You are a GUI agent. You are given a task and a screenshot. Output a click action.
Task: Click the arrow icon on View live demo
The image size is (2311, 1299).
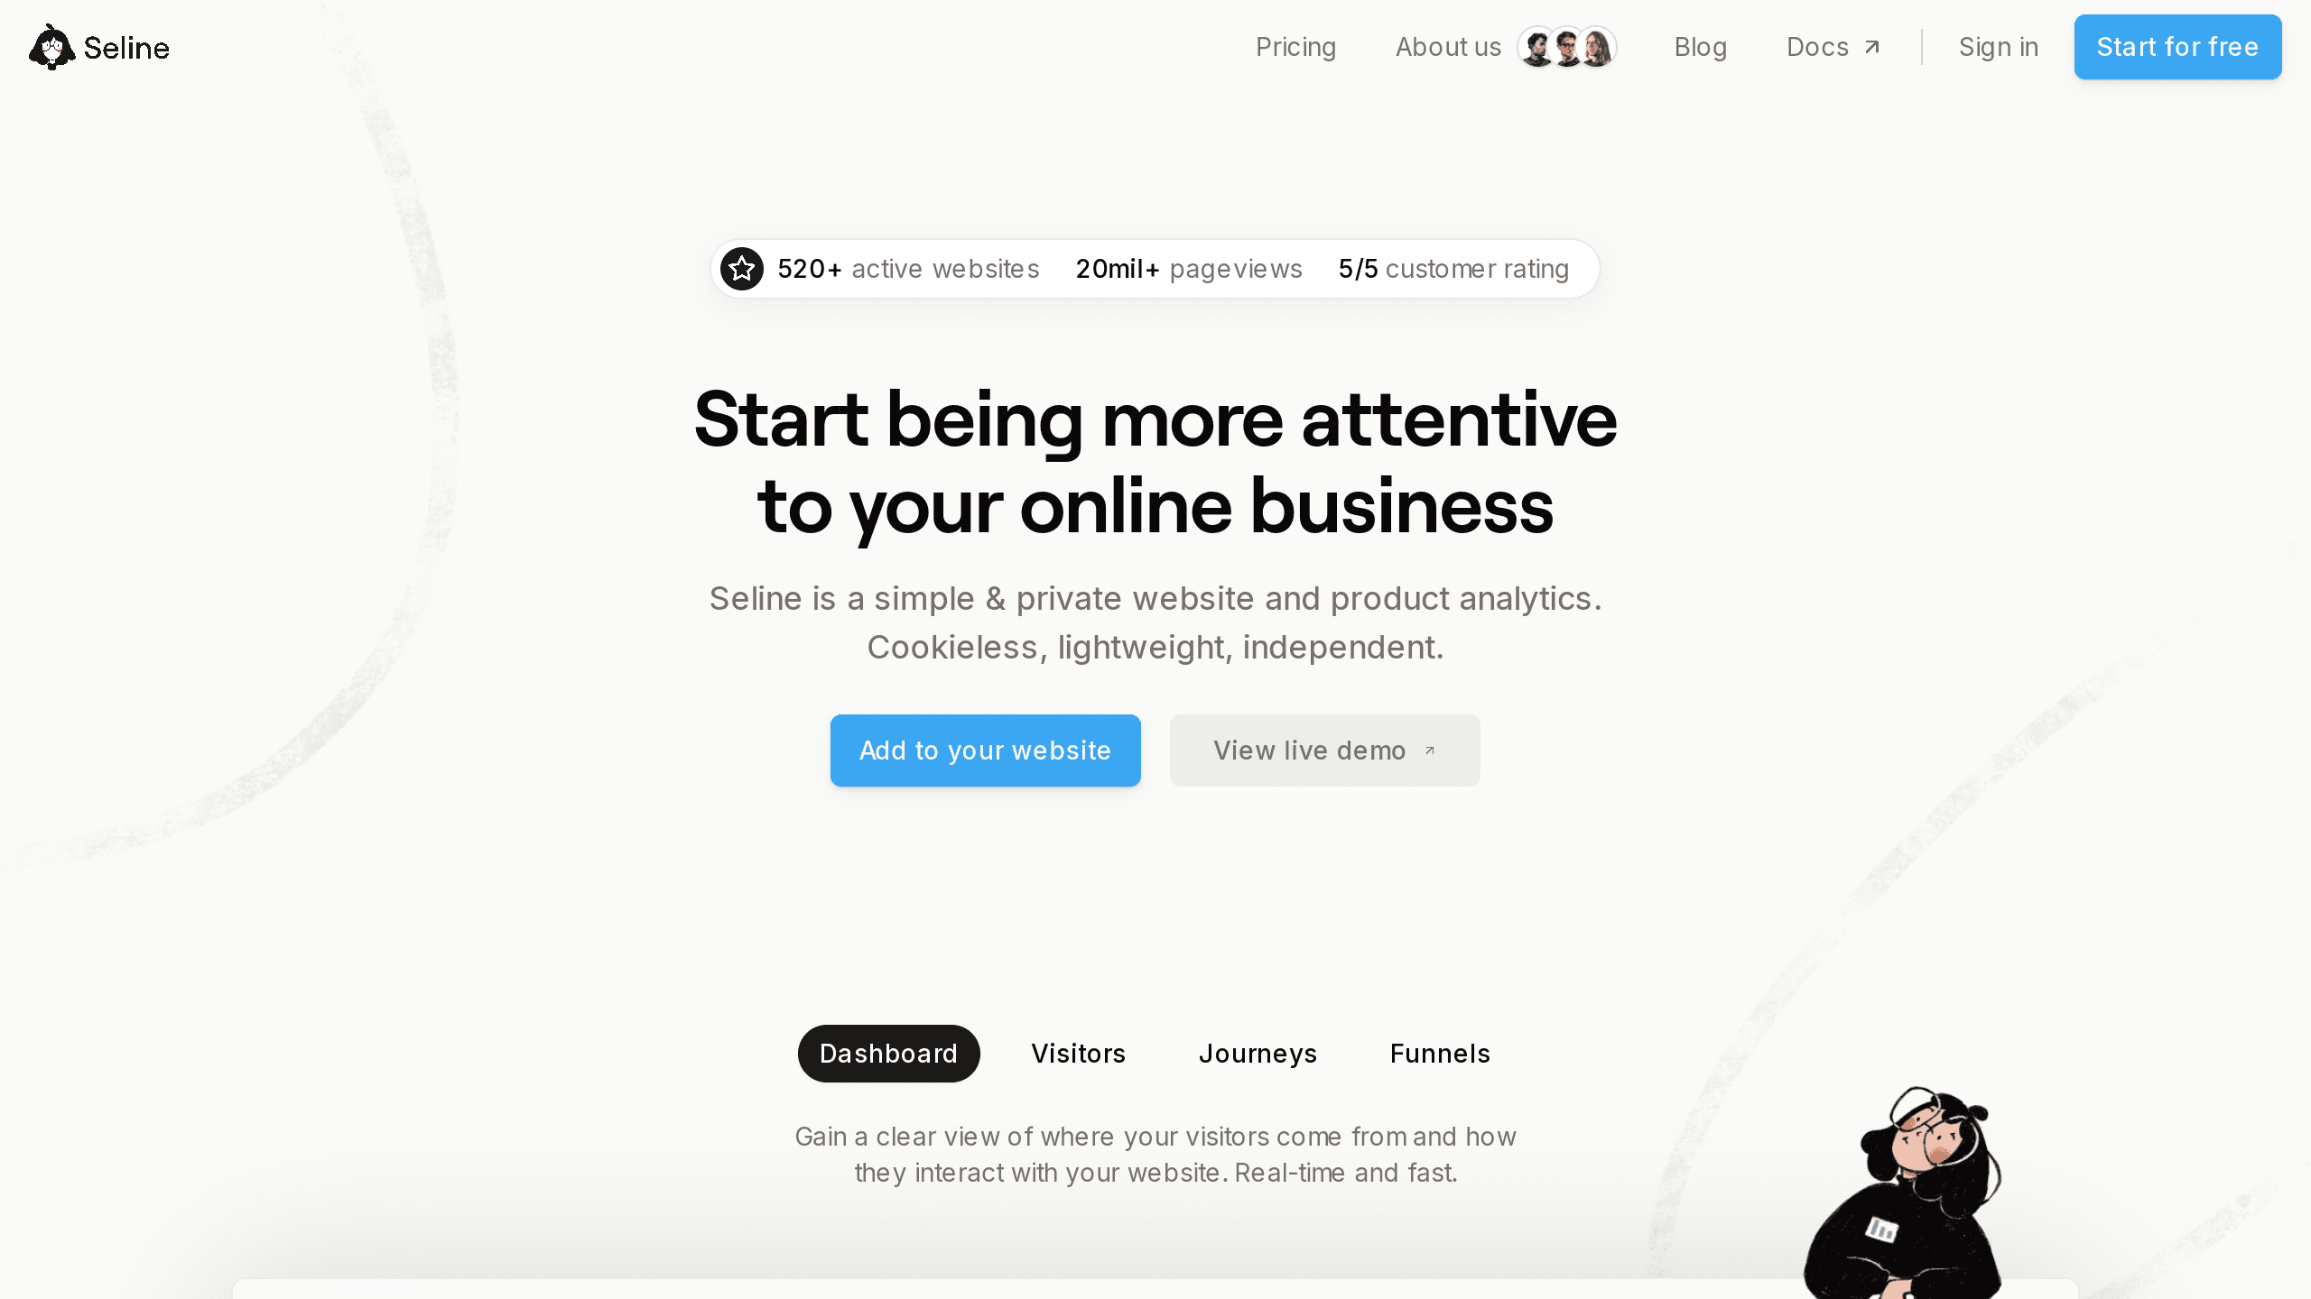click(1428, 751)
